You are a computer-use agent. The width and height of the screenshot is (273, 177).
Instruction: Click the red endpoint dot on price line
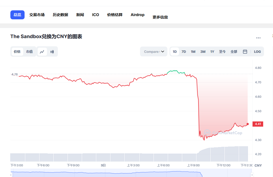248,124
